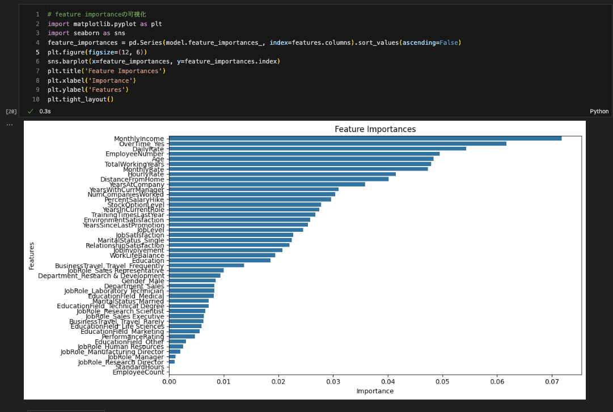Click the cell execution count [20]
The image size is (613, 412).
click(x=11, y=111)
